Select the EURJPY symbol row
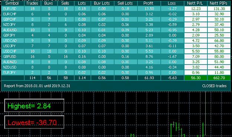232x137 pixels. [116, 72]
